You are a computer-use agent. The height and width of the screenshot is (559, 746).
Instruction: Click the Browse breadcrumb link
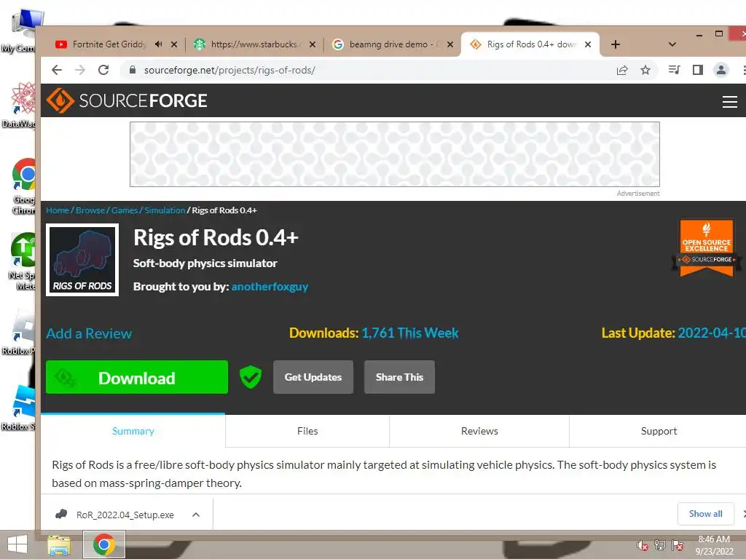[90, 210]
